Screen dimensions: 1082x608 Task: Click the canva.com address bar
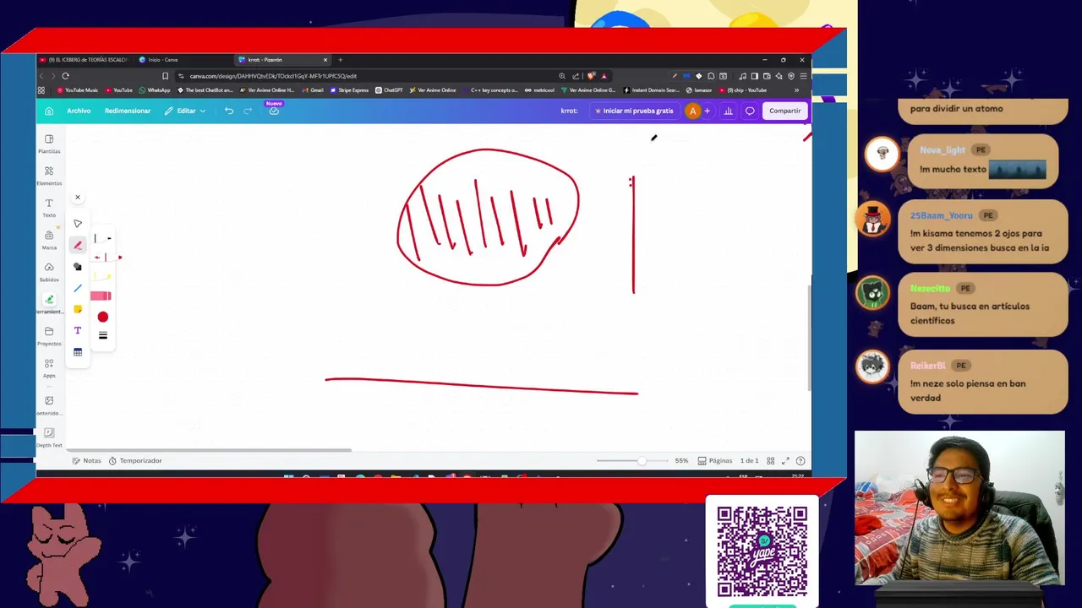pyautogui.click(x=363, y=76)
